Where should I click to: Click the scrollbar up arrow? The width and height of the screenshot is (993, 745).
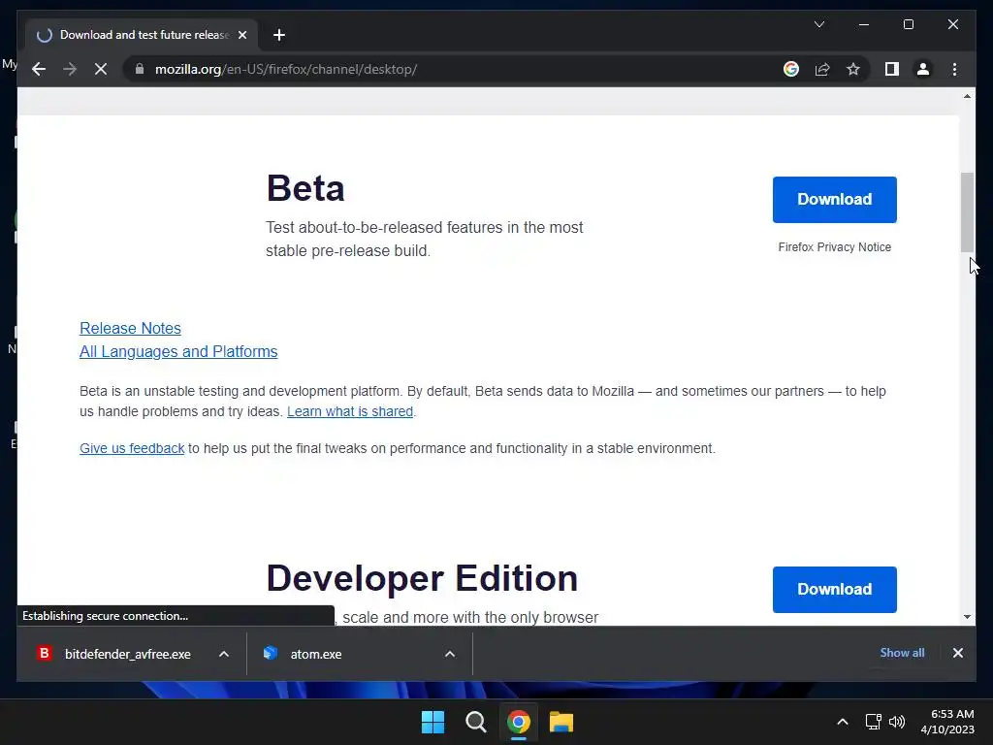[967, 96]
